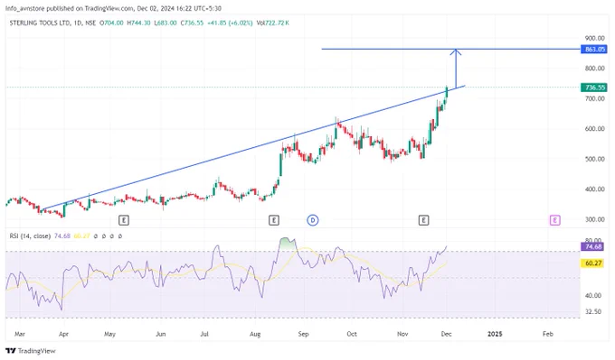Click the earnings E marker above May
Image resolution: width=615 pixels, height=360 pixels.
pyautogui.click(x=124, y=220)
